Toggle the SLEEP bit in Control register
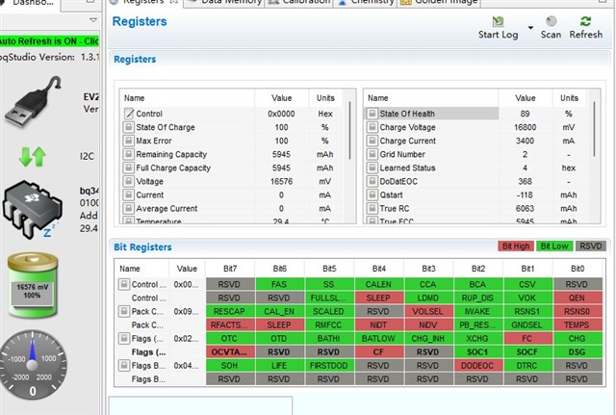 (x=378, y=298)
